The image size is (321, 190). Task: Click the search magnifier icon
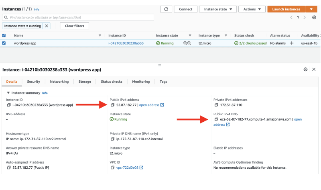(6, 17)
